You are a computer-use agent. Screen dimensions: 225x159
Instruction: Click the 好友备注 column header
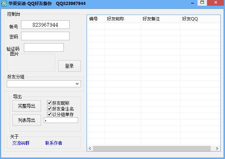(160, 19)
